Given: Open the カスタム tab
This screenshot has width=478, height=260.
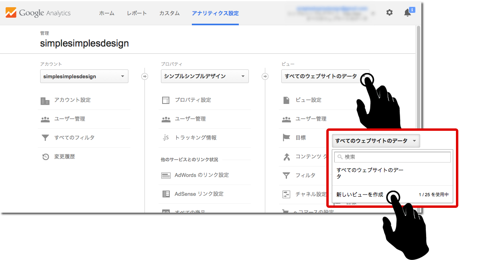Looking at the screenshot, I should coord(169,13).
